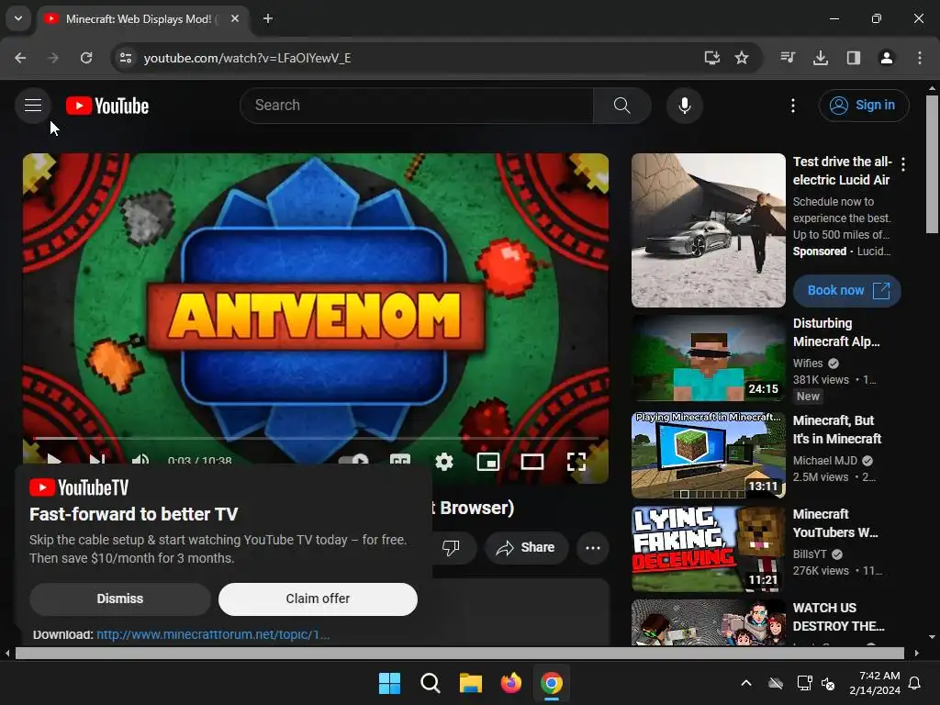Show hidden system tray icons
940x705 pixels.
pos(745,683)
